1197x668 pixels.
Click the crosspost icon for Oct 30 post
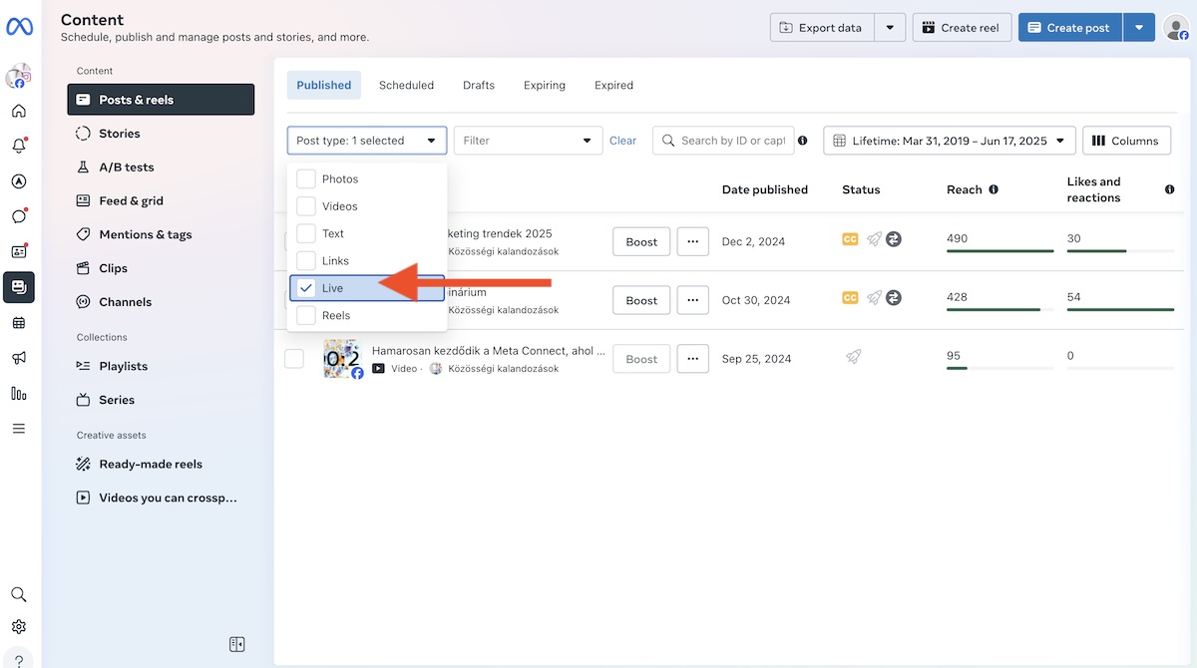(x=894, y=297)
